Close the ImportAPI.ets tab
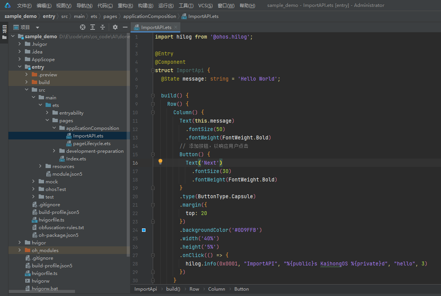 [x=176, y=27]
